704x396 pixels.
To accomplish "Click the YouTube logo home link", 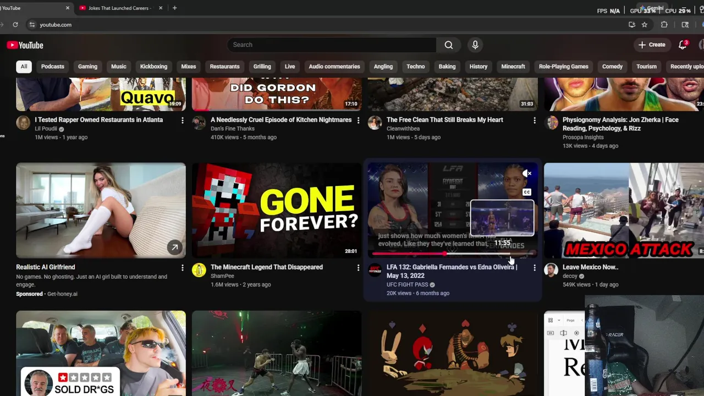I will tap(25, 45).
